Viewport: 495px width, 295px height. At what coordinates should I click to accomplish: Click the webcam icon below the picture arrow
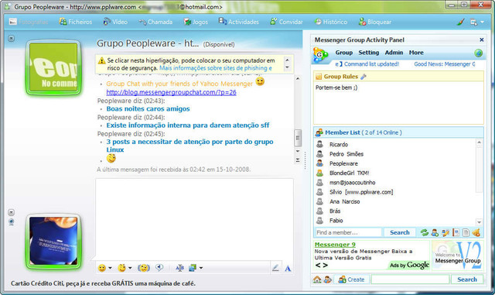(12, 222)
